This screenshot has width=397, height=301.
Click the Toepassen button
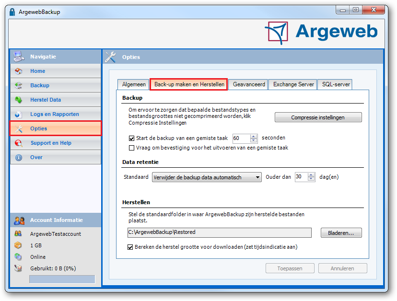point(290,268)
